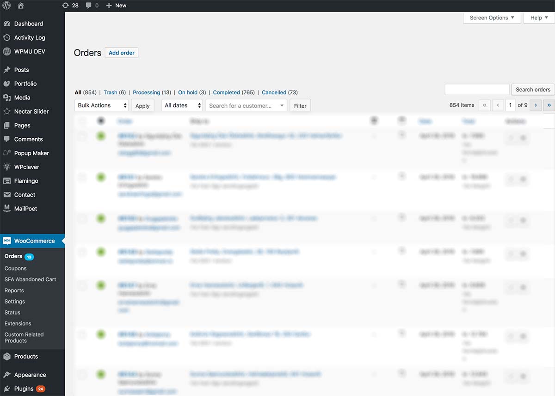This screenshot has width=555, height=396.
Task: Click the Apply button
Action: click(x=142, y=106)
